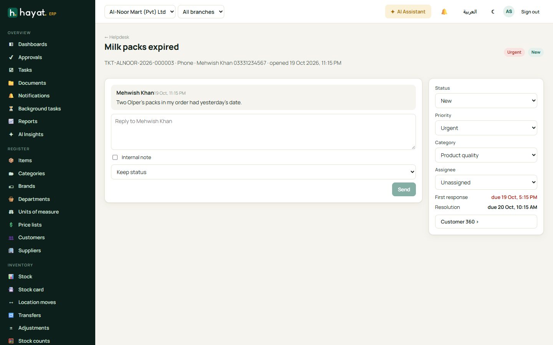Open the Keep status dropdown
The image size is (553, 345).
[x=263, y=172]
